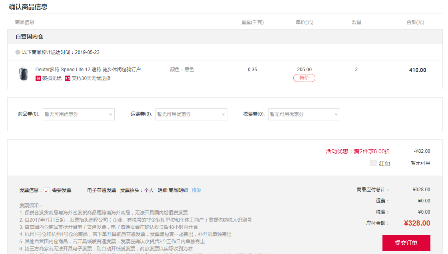Click the 明细:商品明细 text

pos(173,190)
